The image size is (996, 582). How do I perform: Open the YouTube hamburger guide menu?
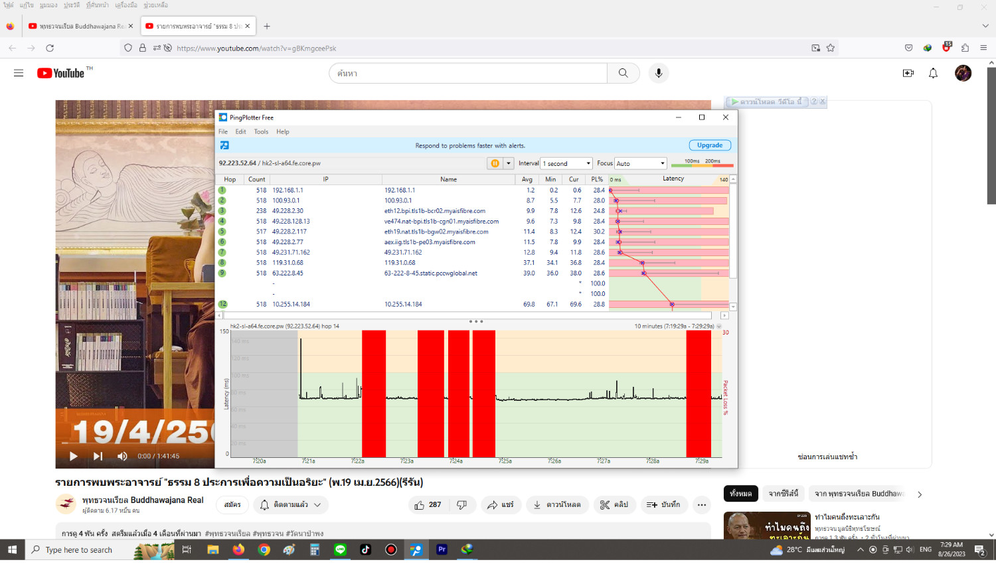pyautogui.click(x=19, y=73)
